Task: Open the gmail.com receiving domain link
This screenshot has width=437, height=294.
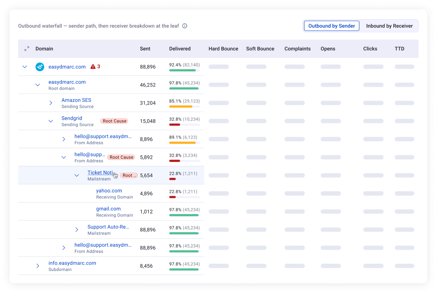Action: [108, 209]
